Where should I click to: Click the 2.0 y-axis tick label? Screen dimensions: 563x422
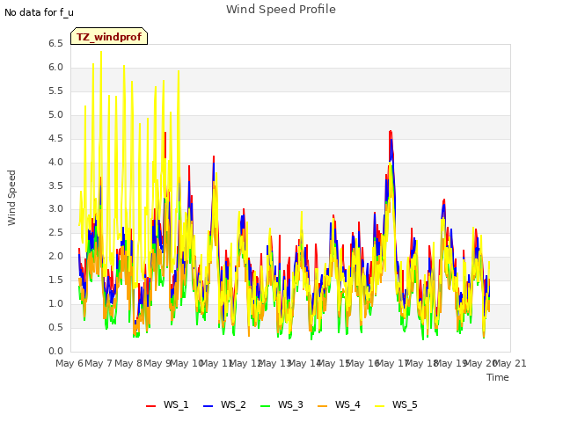click(55, 256)
